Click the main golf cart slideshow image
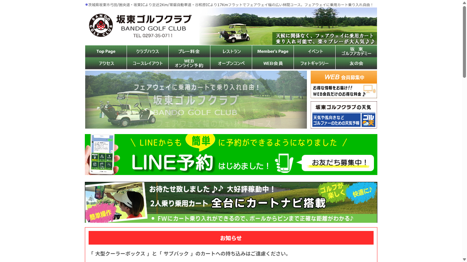The width and height of the screenshot is (467, 262). pos(196,100)
